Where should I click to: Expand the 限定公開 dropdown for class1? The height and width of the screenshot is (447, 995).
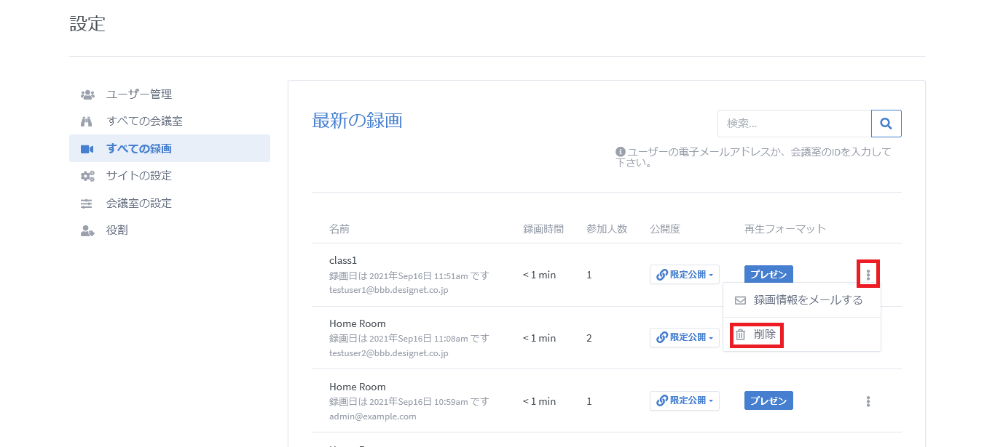(x=684, y=275)
